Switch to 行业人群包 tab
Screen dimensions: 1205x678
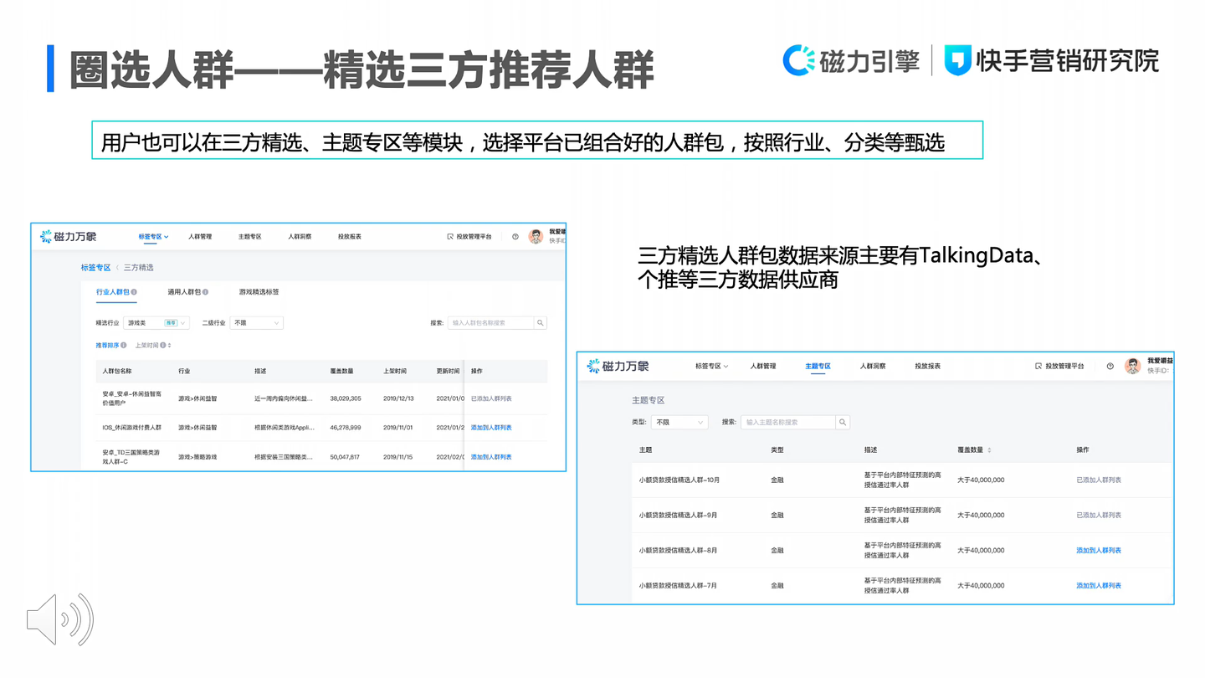[113, 292]
